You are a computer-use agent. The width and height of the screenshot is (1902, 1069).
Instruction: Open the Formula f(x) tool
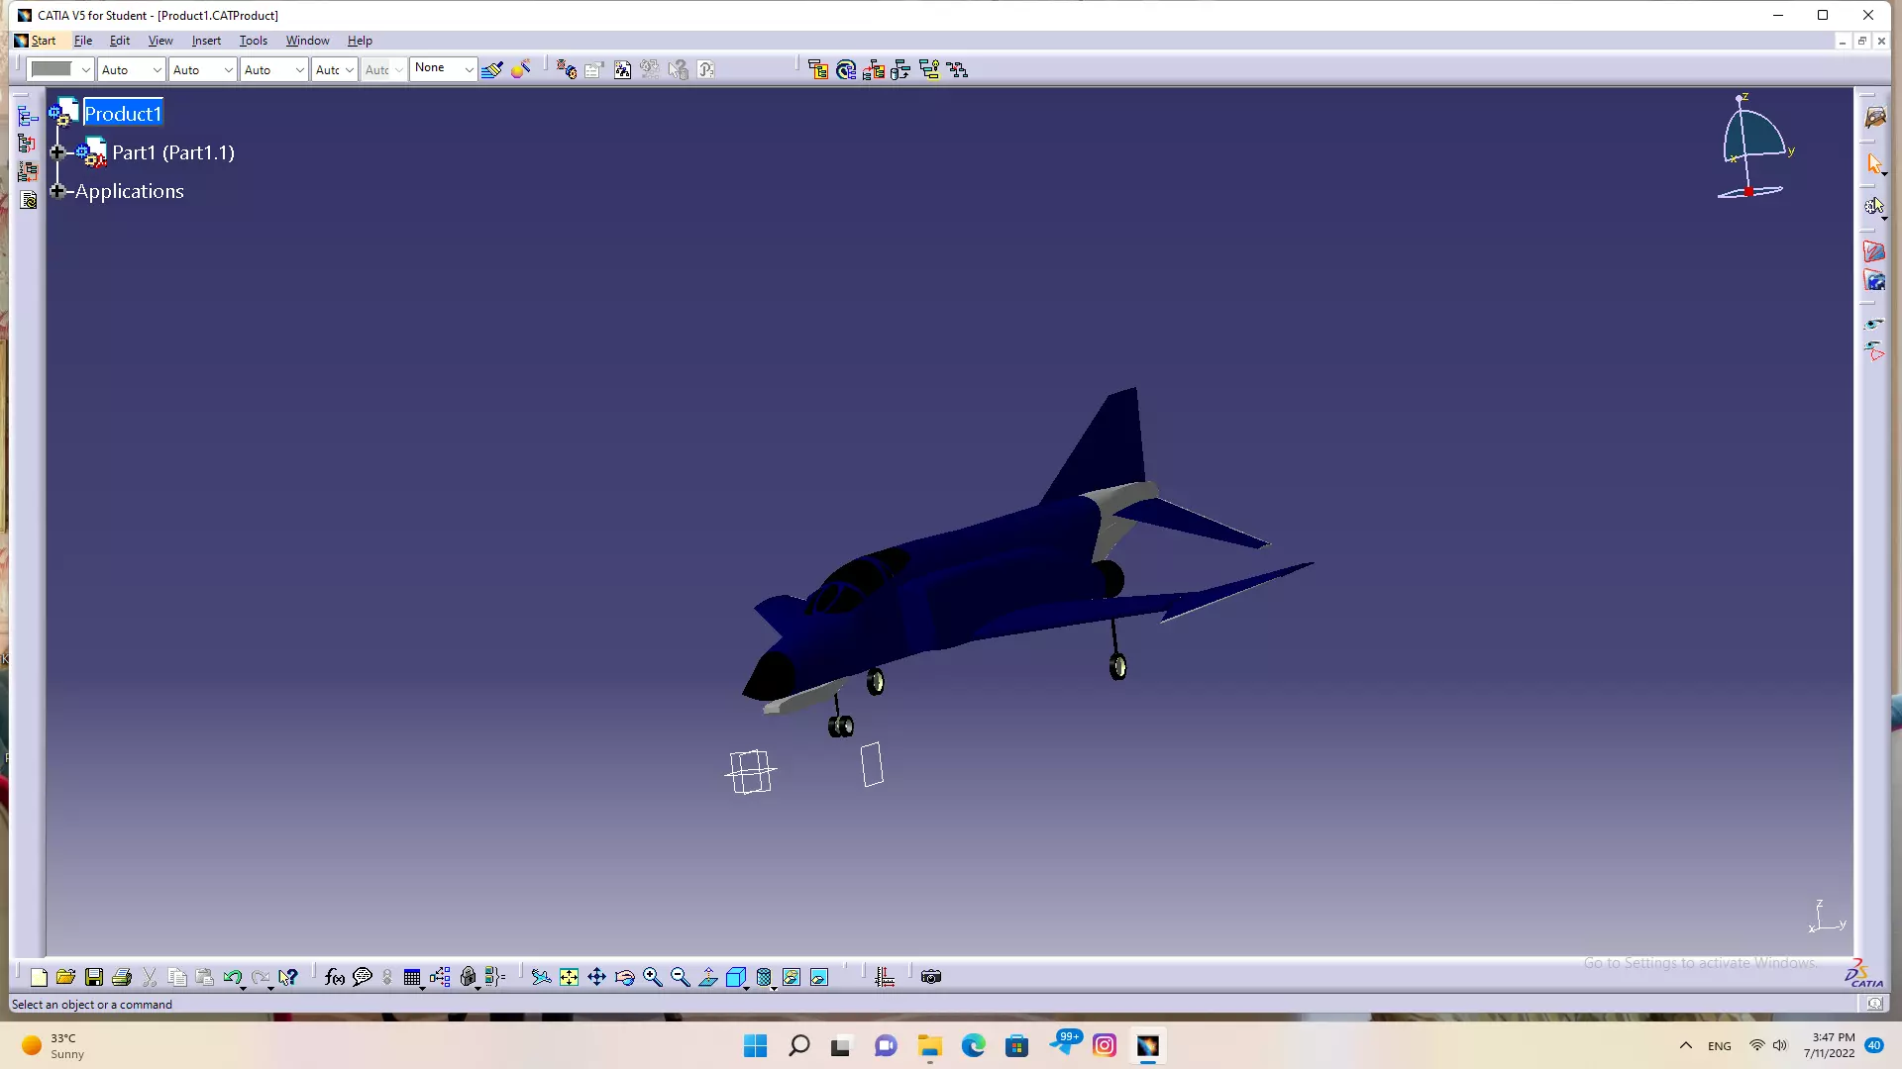tap(335, 977)
